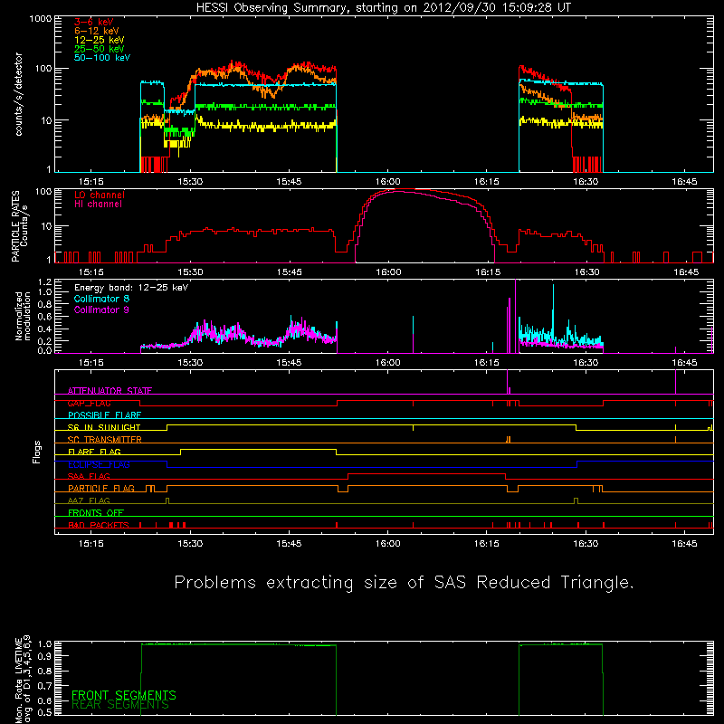Image resolution: width=724 pixels, height=724 pixels.
Task: Click the 16:00 tick under the flags plot
Action: pyautogui.click(x=388, y=544)
